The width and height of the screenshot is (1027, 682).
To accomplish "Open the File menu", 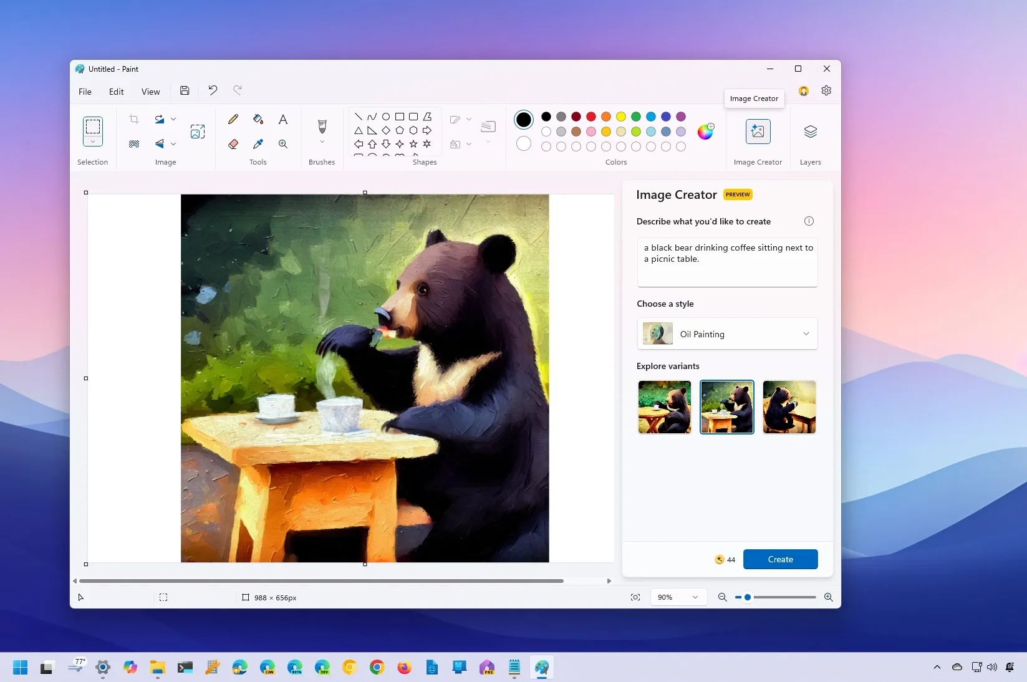I will tap(85, 92).
